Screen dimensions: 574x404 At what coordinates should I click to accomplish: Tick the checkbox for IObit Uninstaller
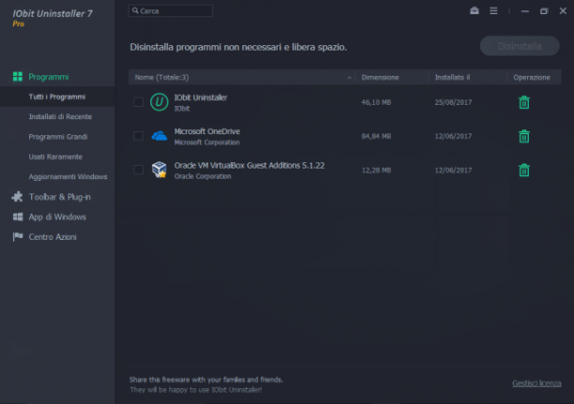139,102
